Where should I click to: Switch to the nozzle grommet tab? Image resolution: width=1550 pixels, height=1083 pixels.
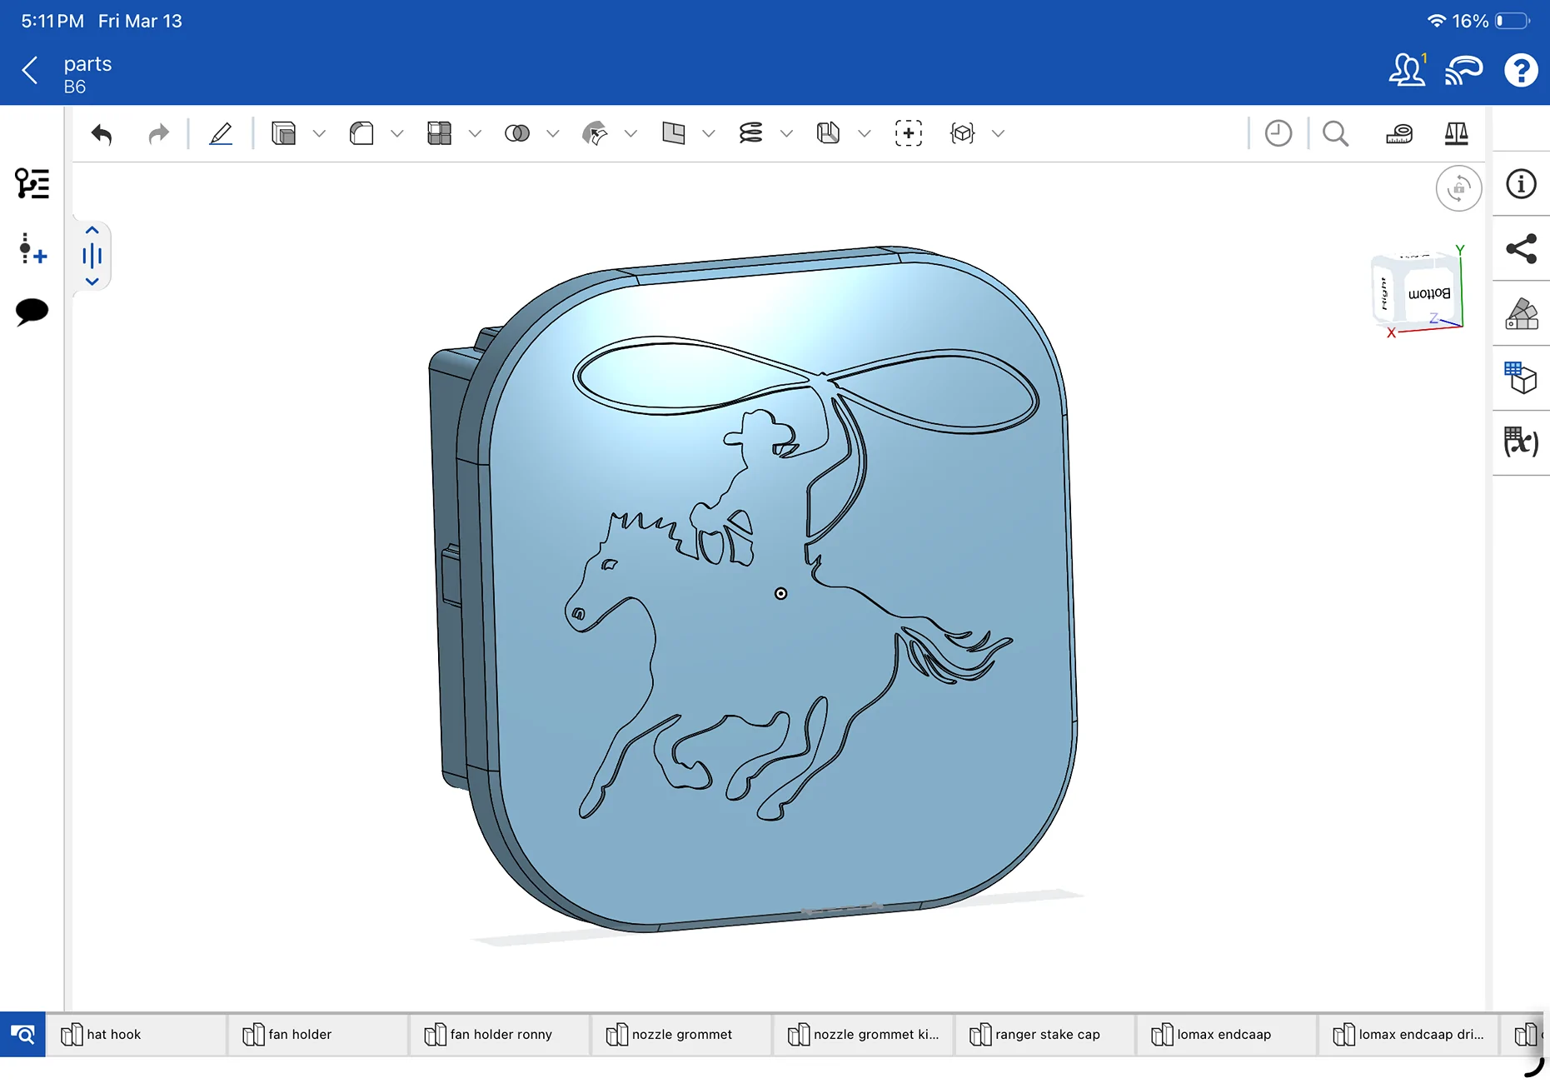[681, 1035]
